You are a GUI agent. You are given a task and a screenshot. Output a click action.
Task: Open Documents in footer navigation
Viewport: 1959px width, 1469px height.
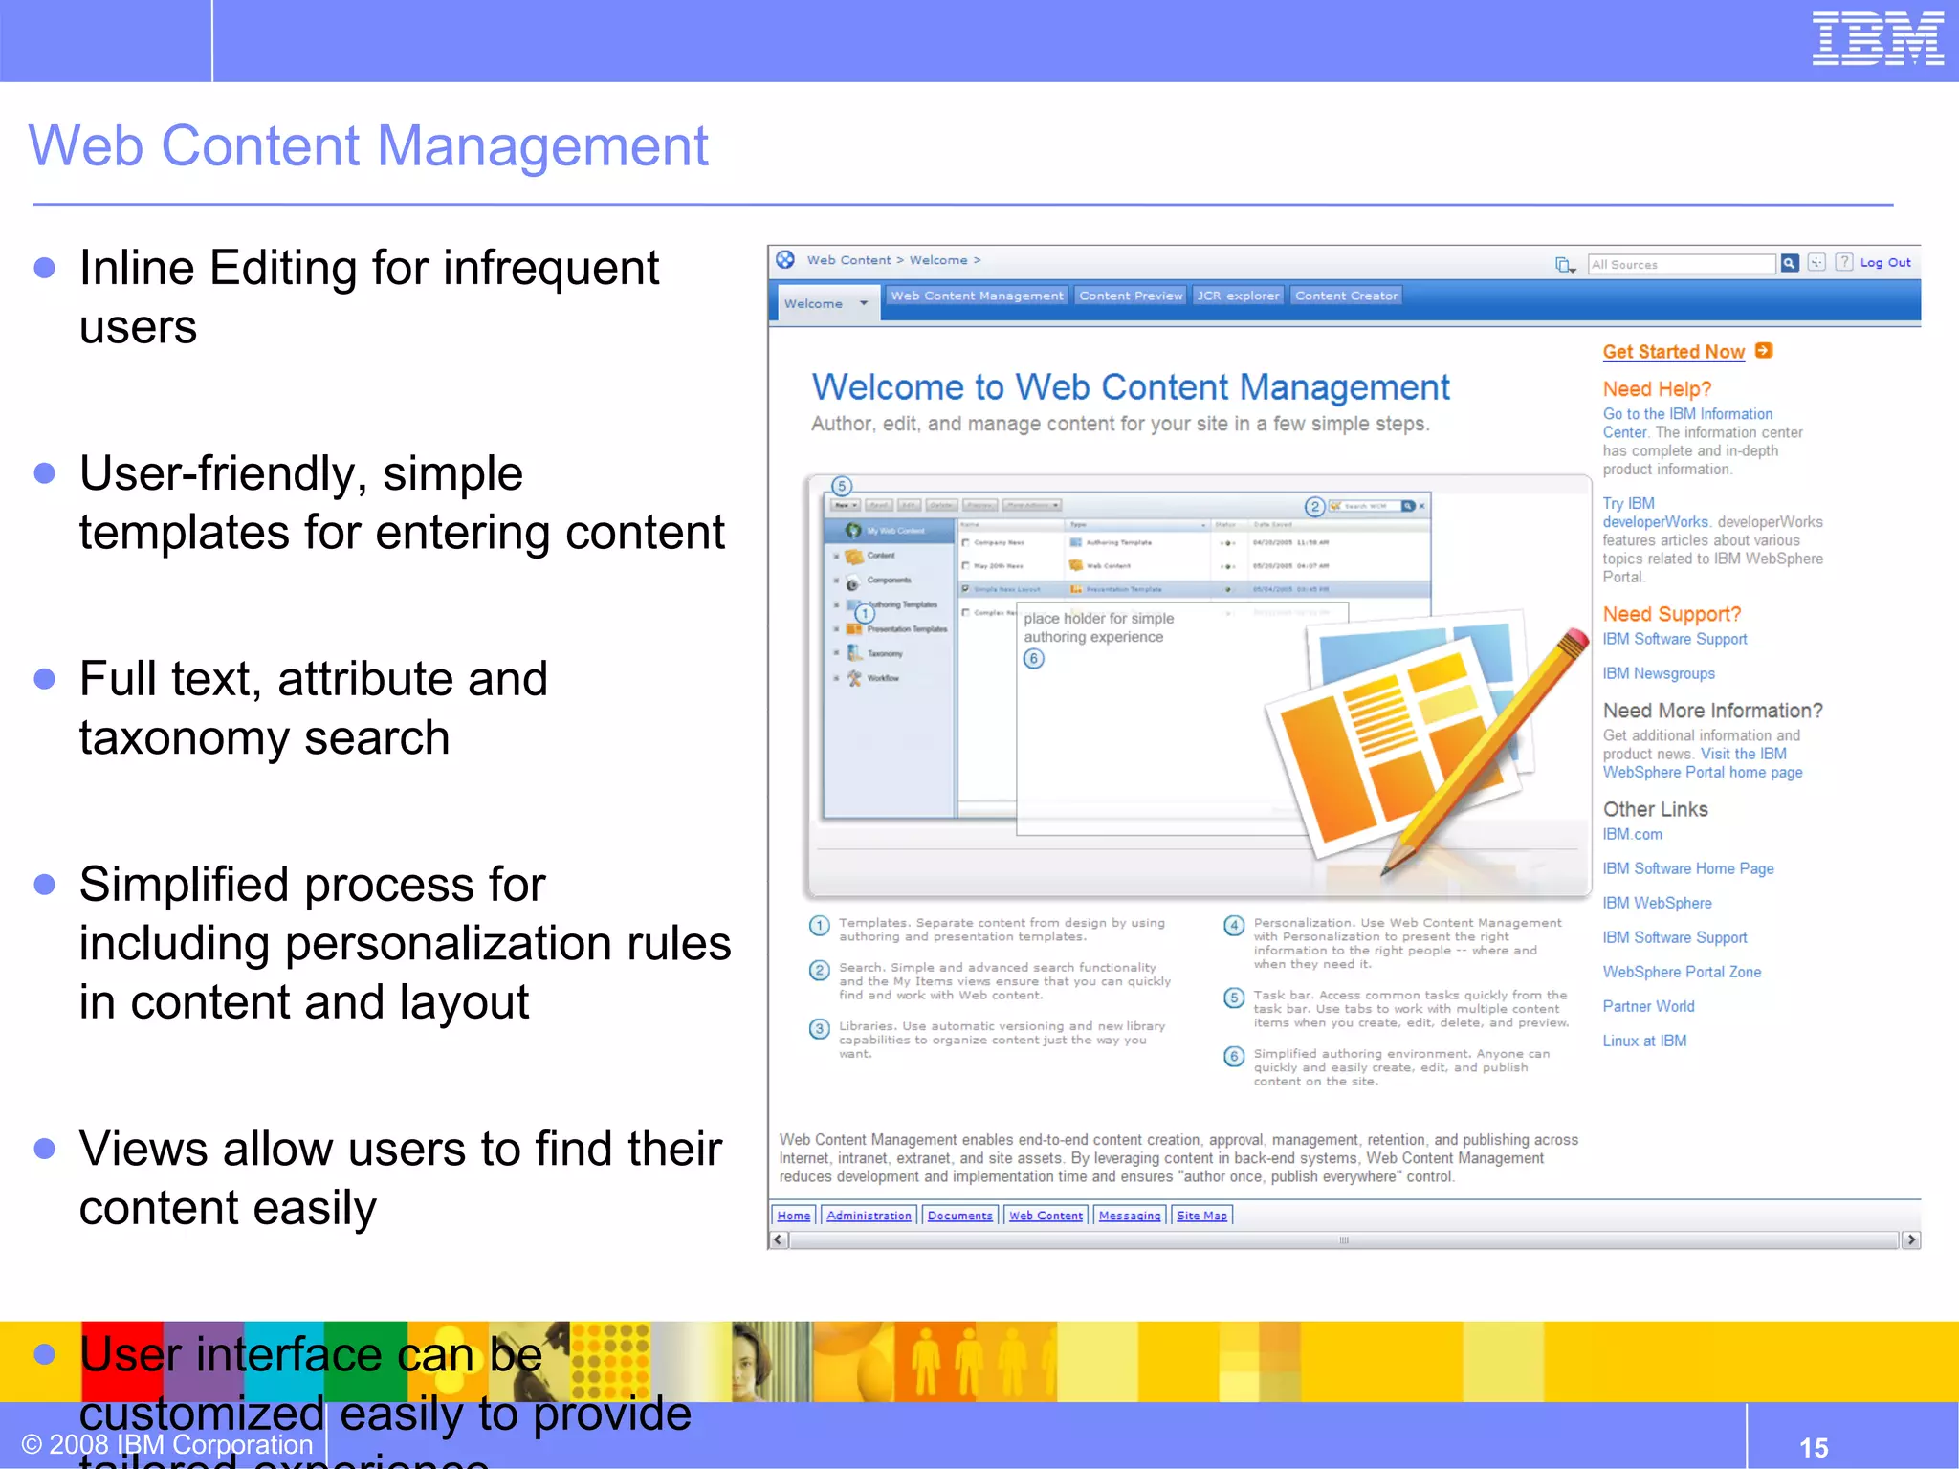[x=959, y=1216]
